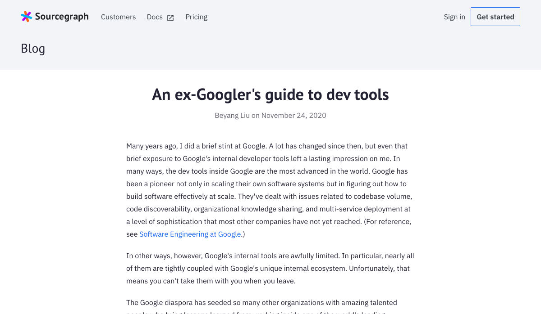
Task: Open the Customers page in the navigation
Action: [118, 17]
